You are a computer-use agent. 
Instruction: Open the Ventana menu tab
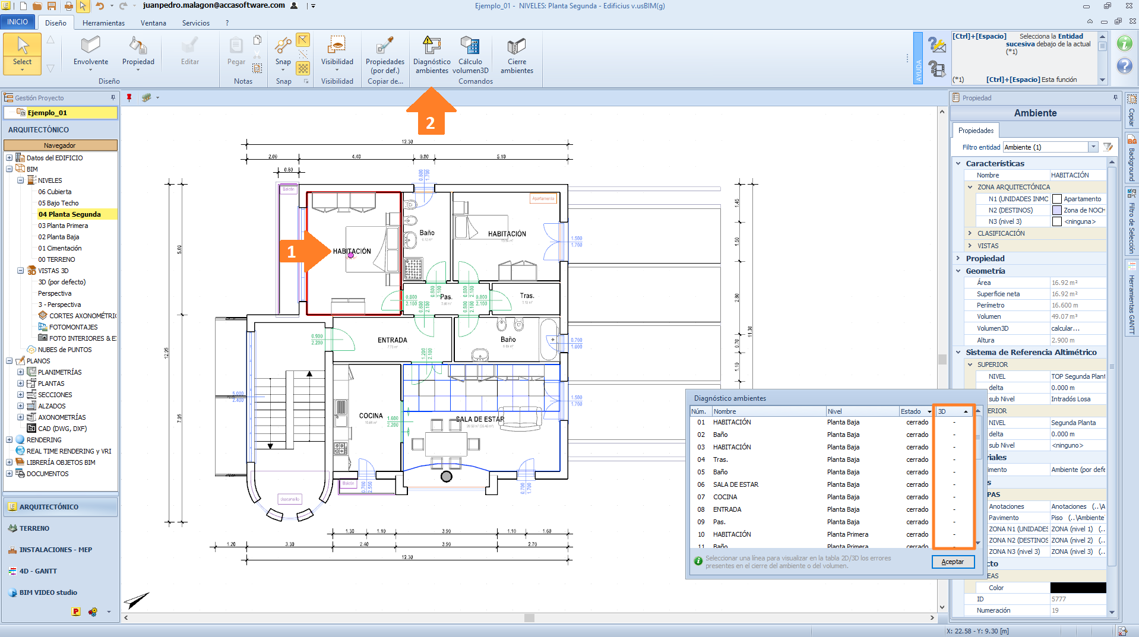click(153, 23)
